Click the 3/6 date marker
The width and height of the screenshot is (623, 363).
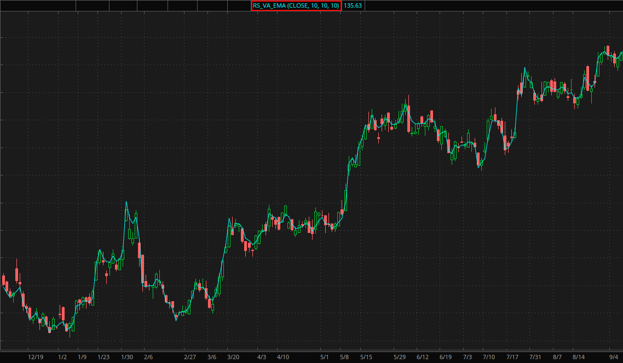212,357
